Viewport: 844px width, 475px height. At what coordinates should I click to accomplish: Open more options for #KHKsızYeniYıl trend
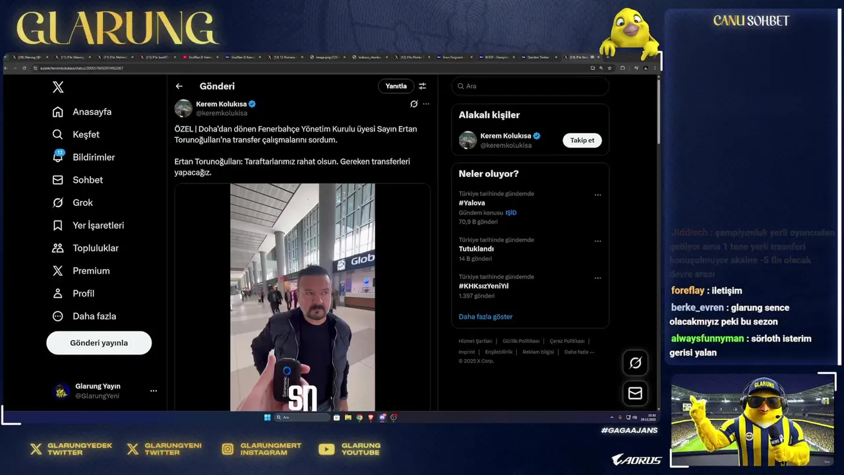598,278
